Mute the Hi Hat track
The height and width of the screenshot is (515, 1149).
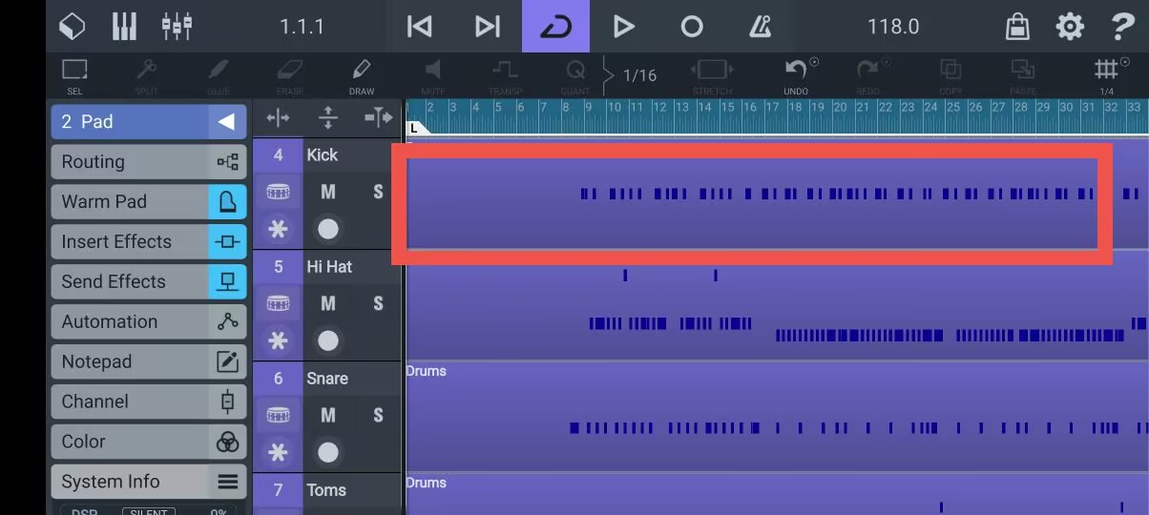(328, 303)
